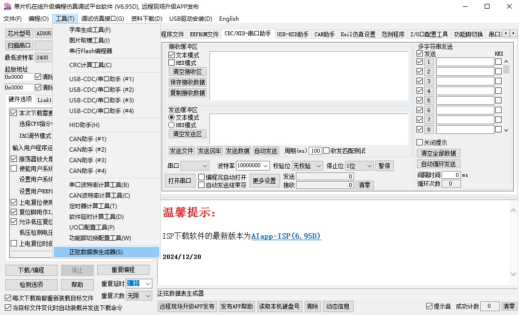
Task: Select 正弦数据表生成器(S) menu item
Action: [x=106, y=252]
